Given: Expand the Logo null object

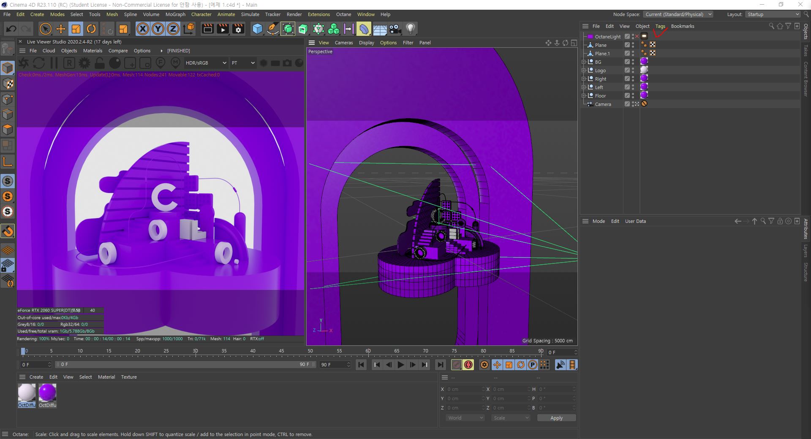Looking at the screenshot, I should pyautogui.click(x=584, y=70).
